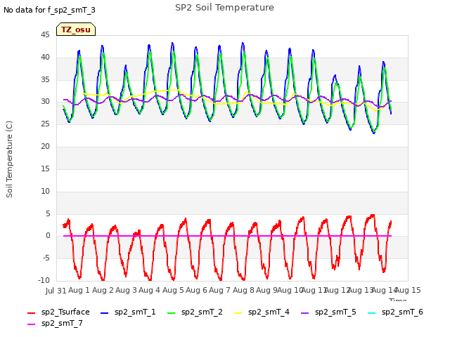Click the magenta sp2_smT_7 legend swatch

click(31, 324)
